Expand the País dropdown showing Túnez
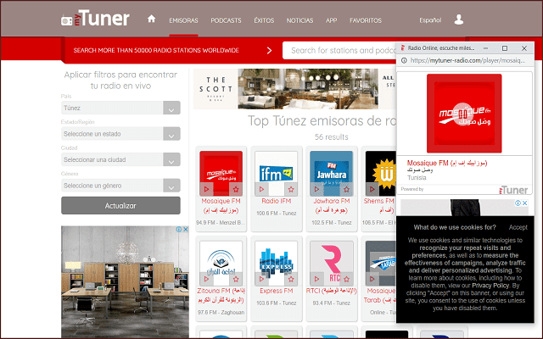Viewport: 543px width, 339px height. 120,108
